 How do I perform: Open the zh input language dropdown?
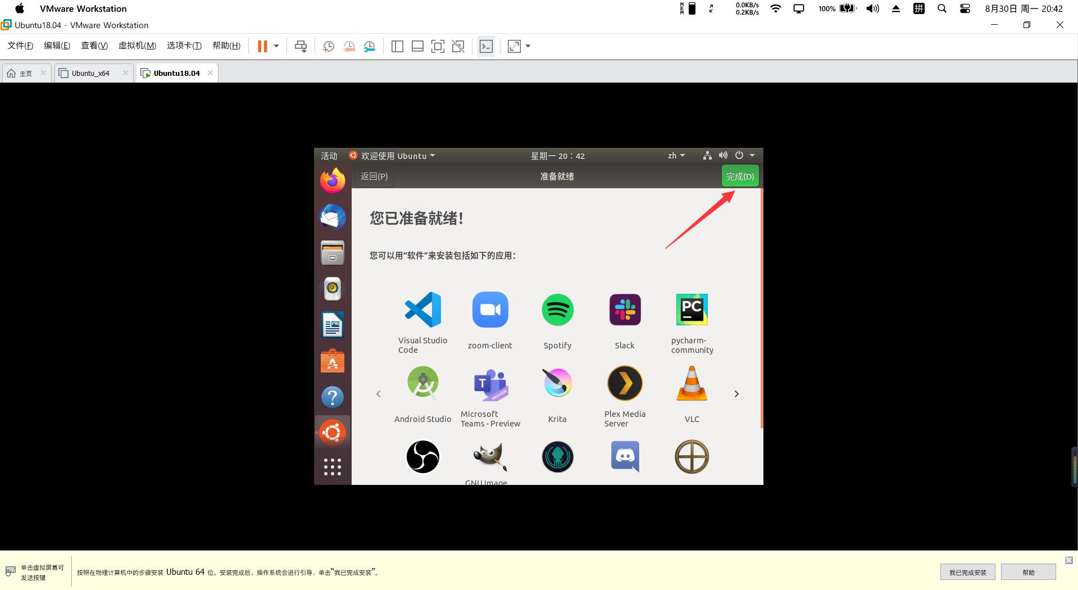tap(676, 156)
